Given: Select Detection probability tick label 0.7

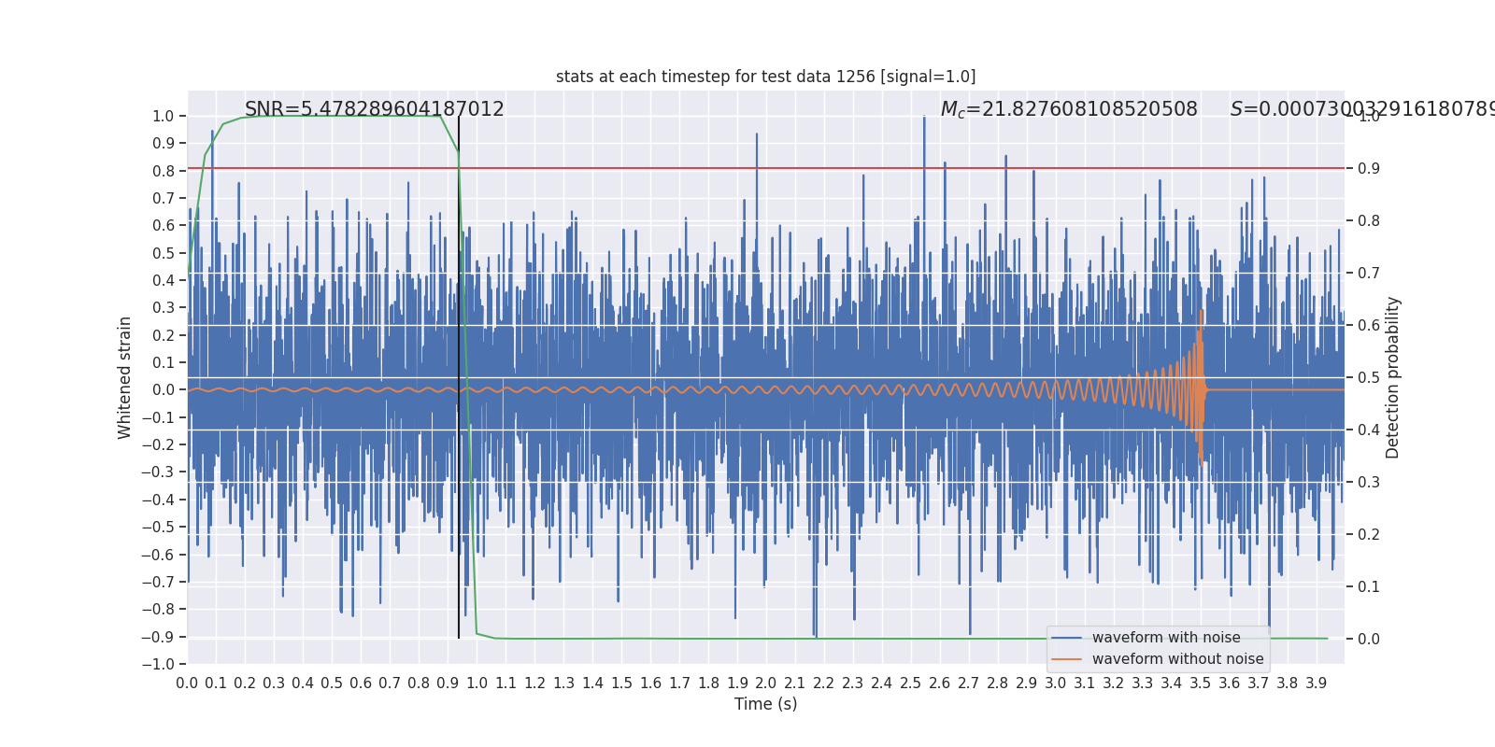Looking at the screenshot, I should [x=1369, y=274].
